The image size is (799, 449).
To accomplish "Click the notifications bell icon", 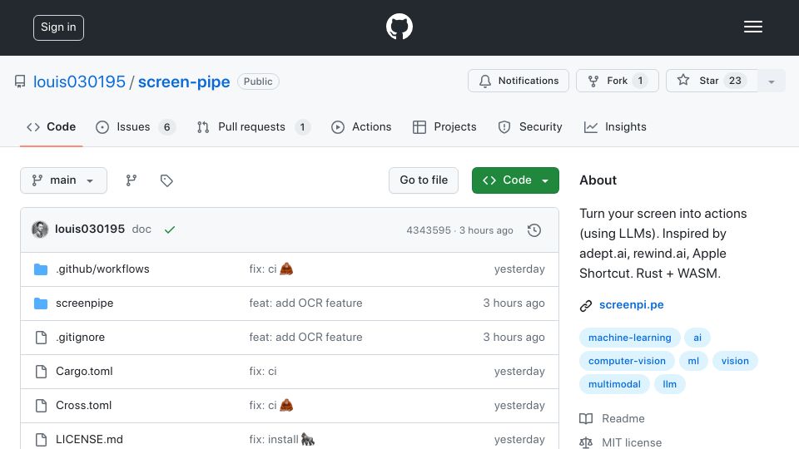I will pyautogui.click(x=485, y=81).
